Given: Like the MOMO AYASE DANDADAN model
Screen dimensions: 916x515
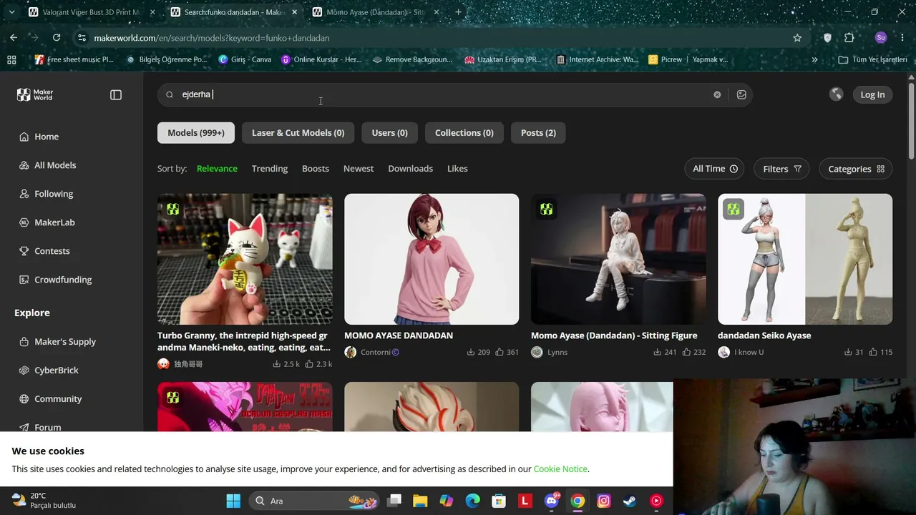Looking at the screenshot, I should (x=507, y=352).
